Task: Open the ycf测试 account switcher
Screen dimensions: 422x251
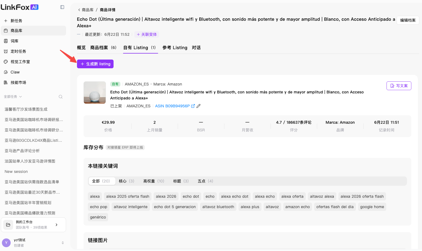Action: tap(63, 243)
